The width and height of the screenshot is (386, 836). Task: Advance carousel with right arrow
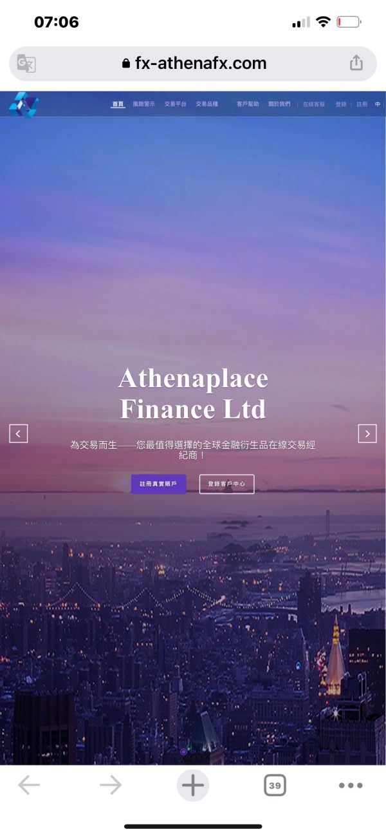tap(367, 433)
